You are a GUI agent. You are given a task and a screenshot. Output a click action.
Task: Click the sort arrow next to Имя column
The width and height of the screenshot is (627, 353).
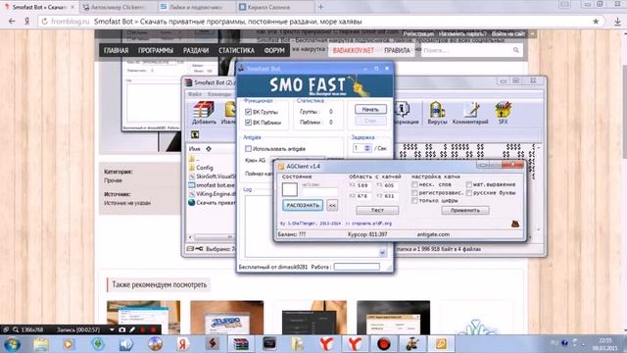(209, 148)
